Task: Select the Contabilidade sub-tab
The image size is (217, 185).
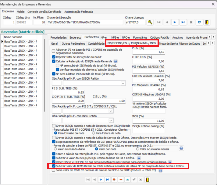Action: (96, 44)
